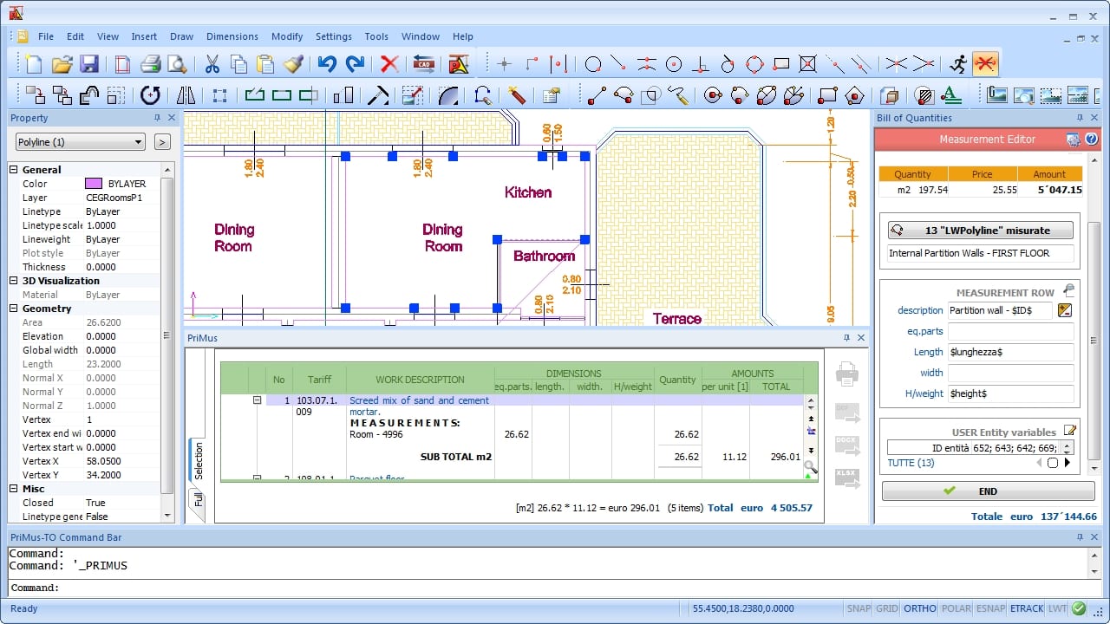The height and width of the screenshot is (624, 1110).
Task: Click the New document icon
Action: [34, 64]
